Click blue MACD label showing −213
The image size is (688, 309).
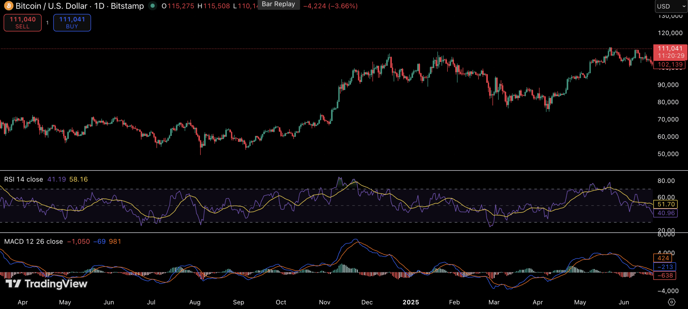pos(665,267)
